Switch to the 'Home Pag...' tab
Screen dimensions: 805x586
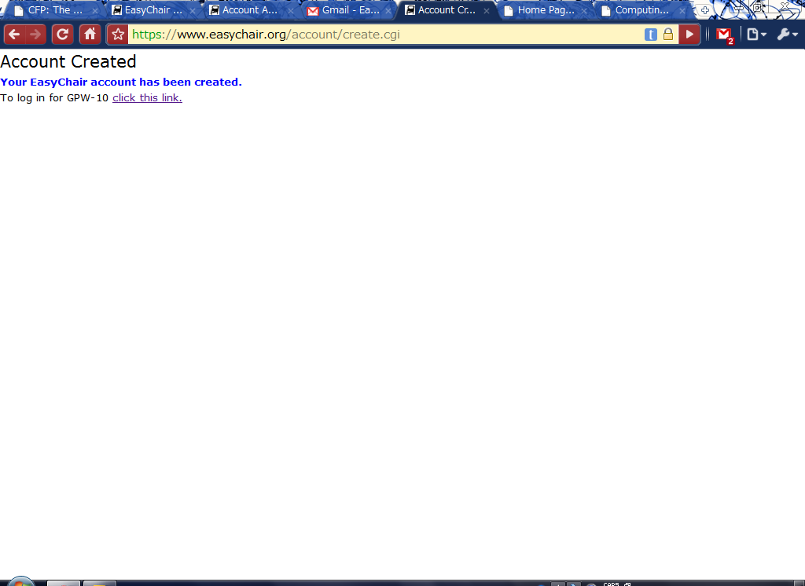click(546, 10)
